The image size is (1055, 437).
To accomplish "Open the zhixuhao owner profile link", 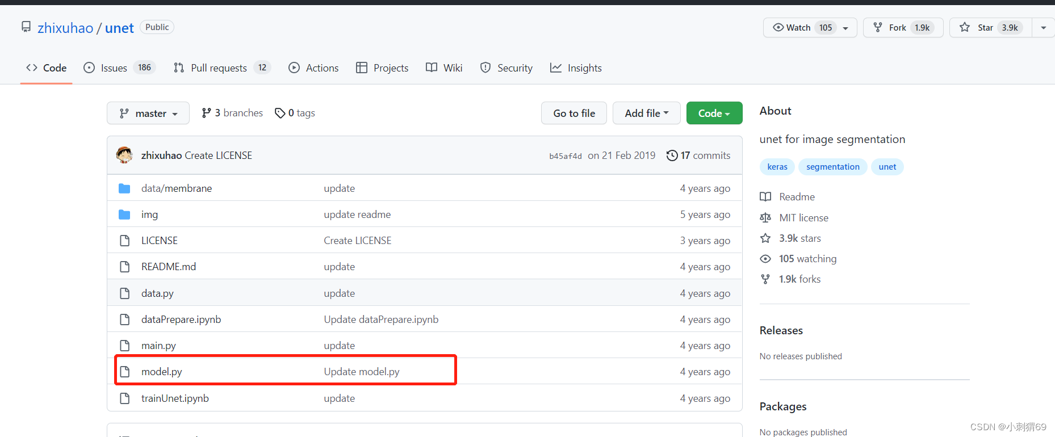I will click(65, 28).
